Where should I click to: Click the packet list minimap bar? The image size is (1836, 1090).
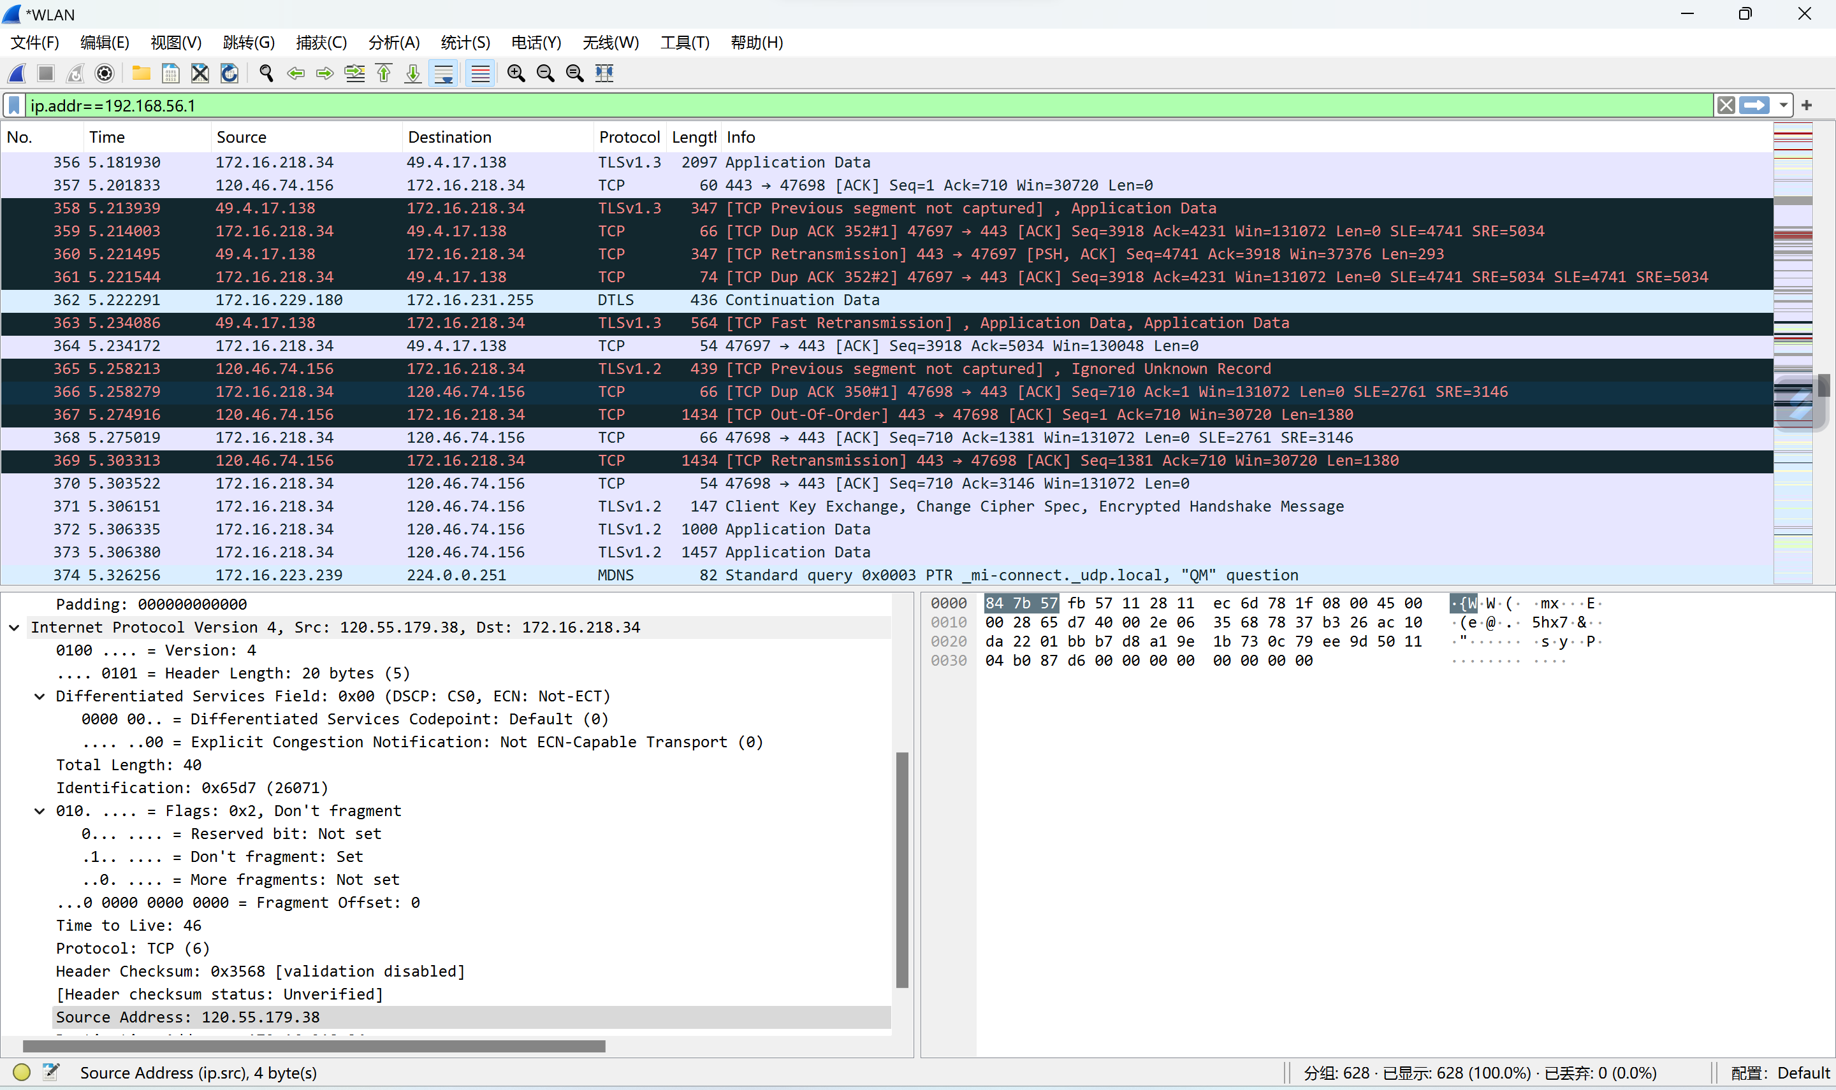[x=1793, y=352]
